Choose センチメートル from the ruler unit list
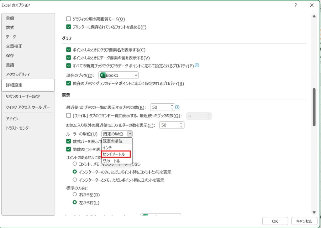Image resolution: width=321 pixels, height=228 pixels. [x=116, y=154]
